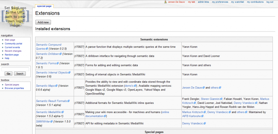Open the online documentation link
Viewport: 278px width, 134px height.
pos(127,114)
